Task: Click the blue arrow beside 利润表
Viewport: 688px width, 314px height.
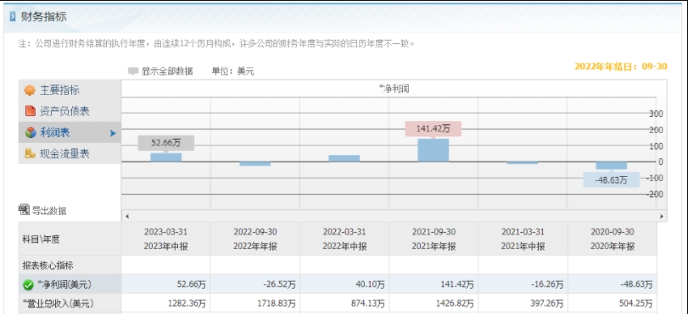Action: 113,133
